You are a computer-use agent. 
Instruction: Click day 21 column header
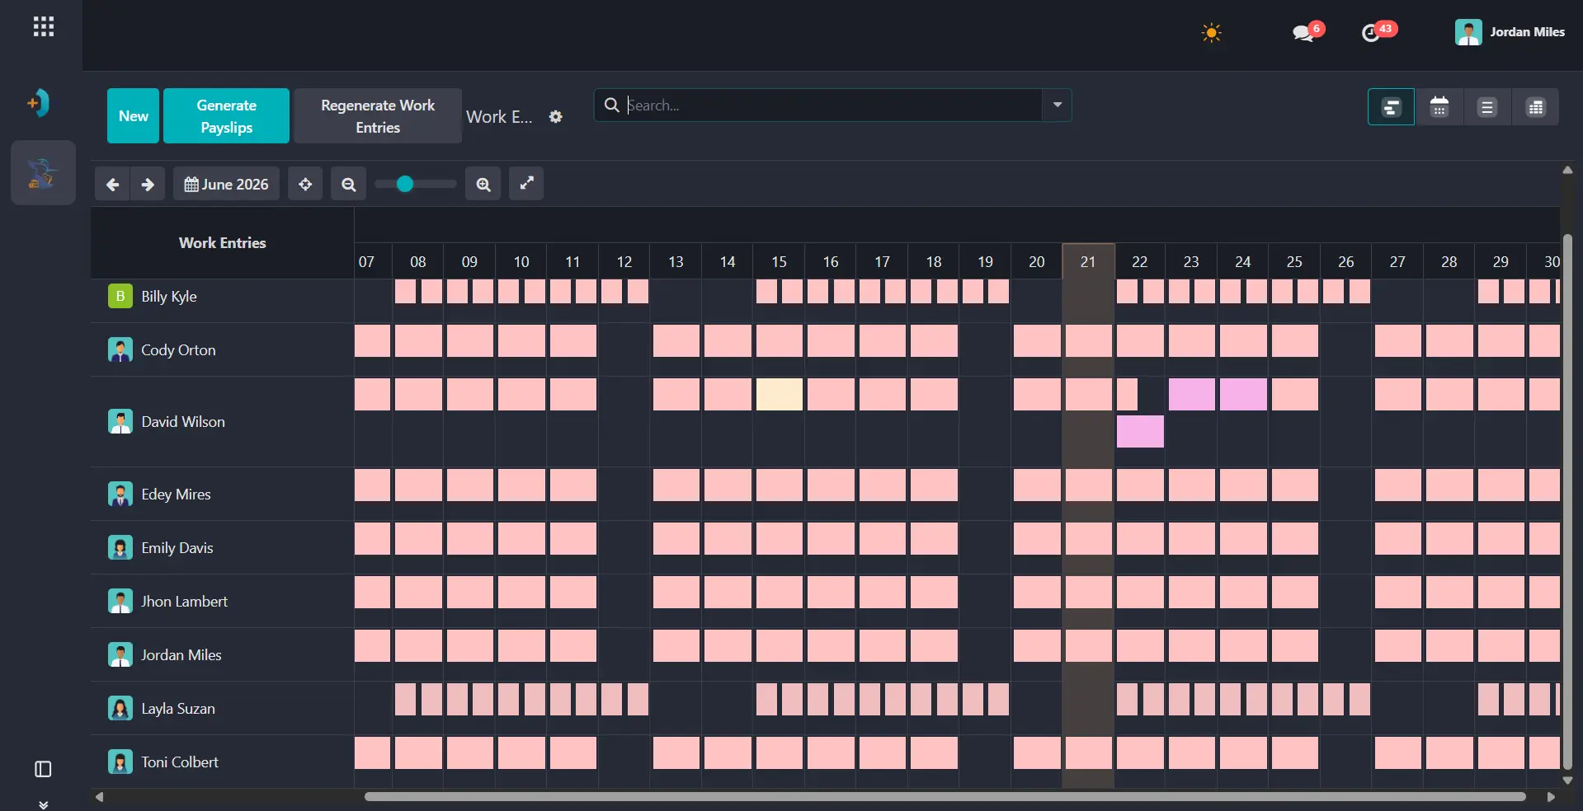1088,261
